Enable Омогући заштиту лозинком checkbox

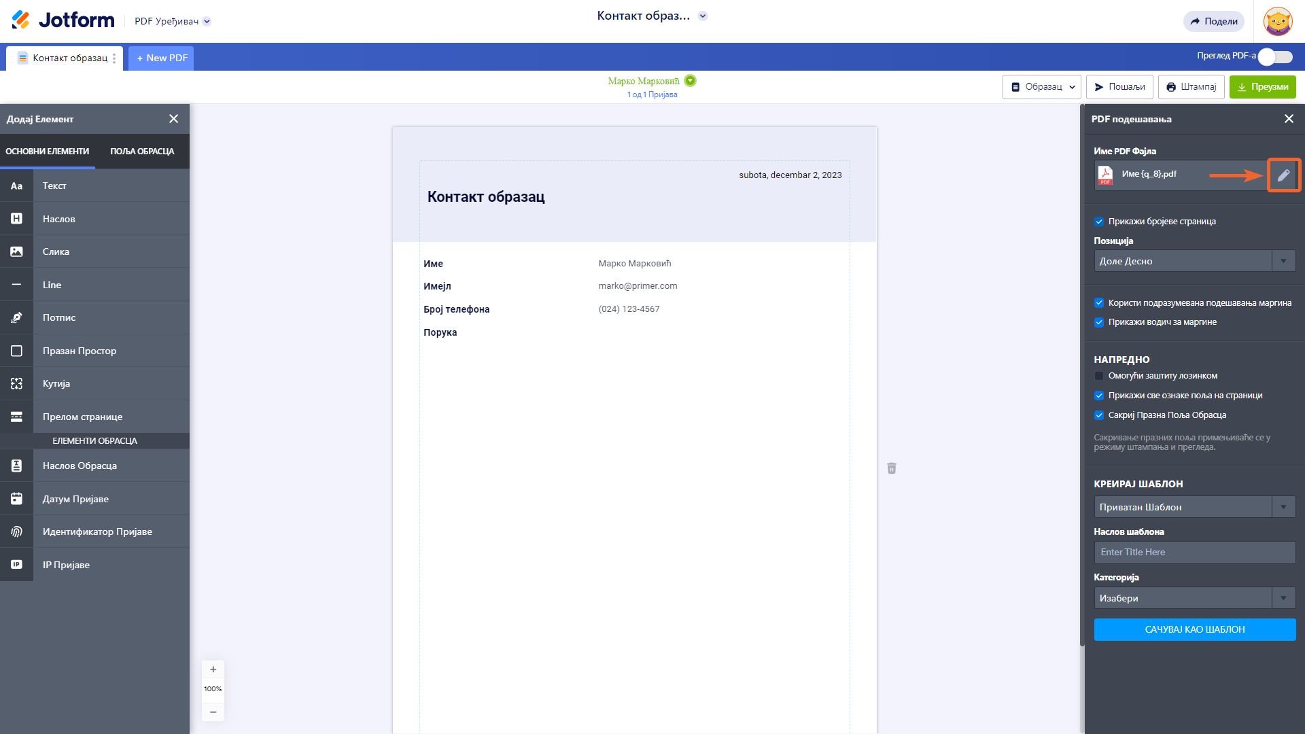click(1099, 376)
